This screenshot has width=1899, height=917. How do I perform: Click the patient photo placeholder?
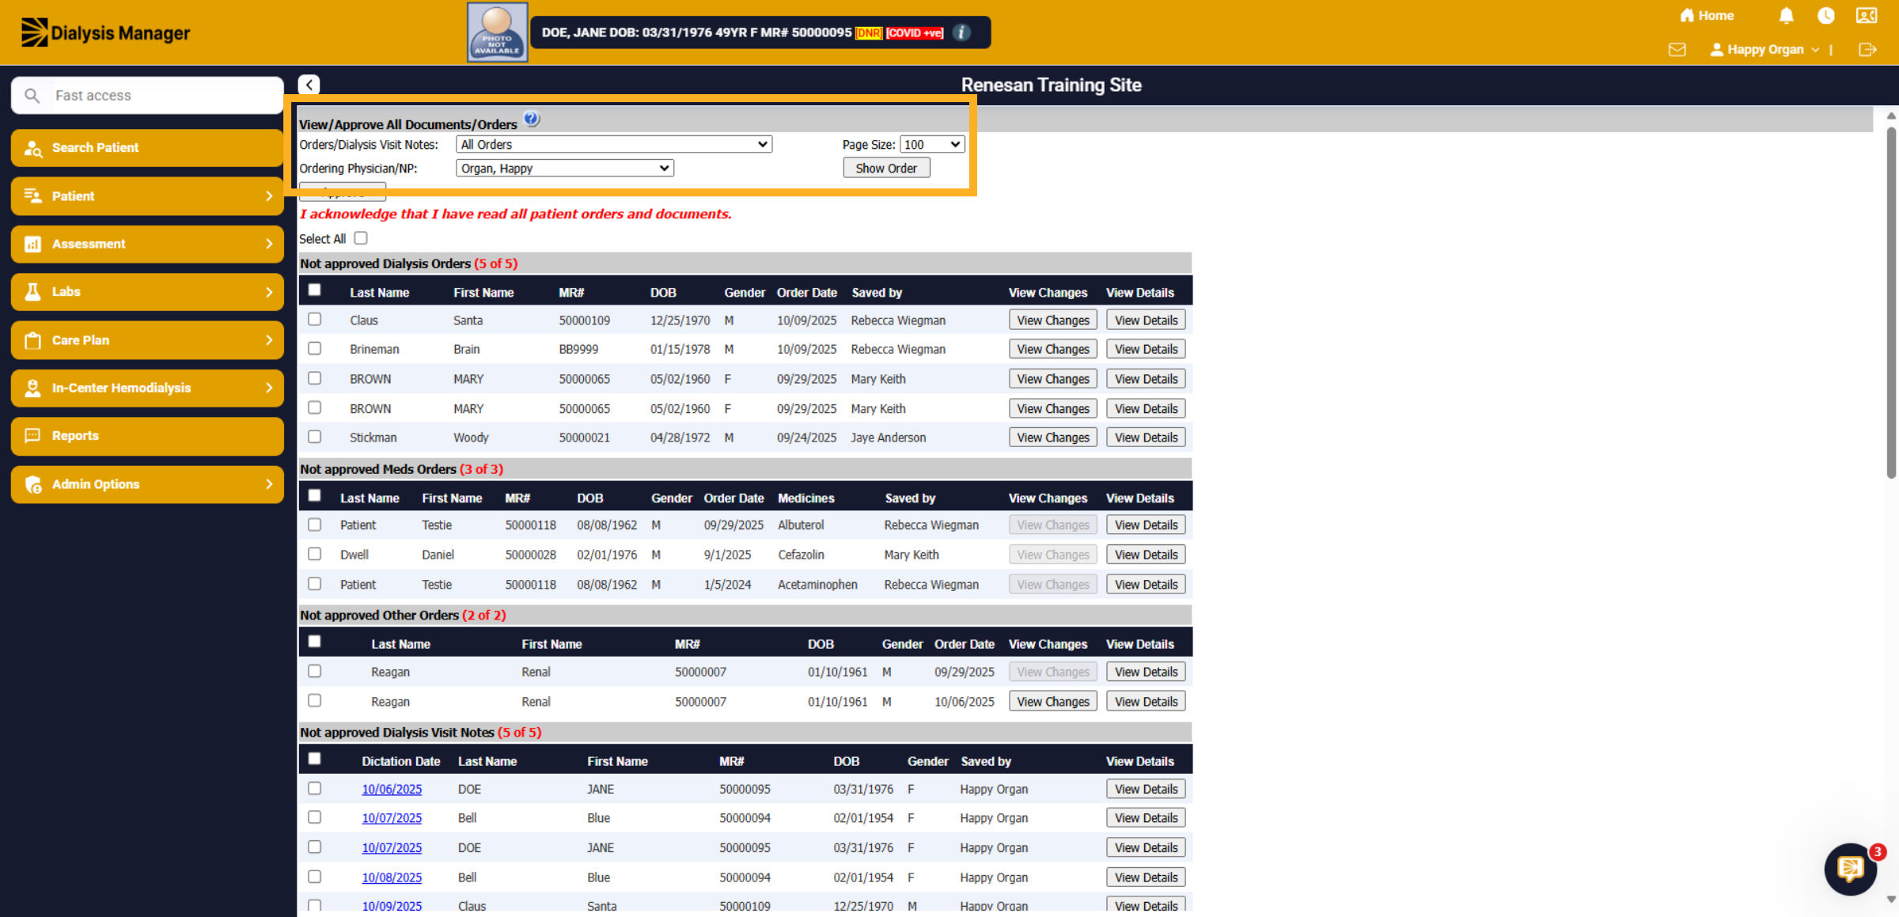(x=497, y=32)
